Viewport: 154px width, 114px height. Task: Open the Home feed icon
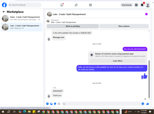coord(62,5)
